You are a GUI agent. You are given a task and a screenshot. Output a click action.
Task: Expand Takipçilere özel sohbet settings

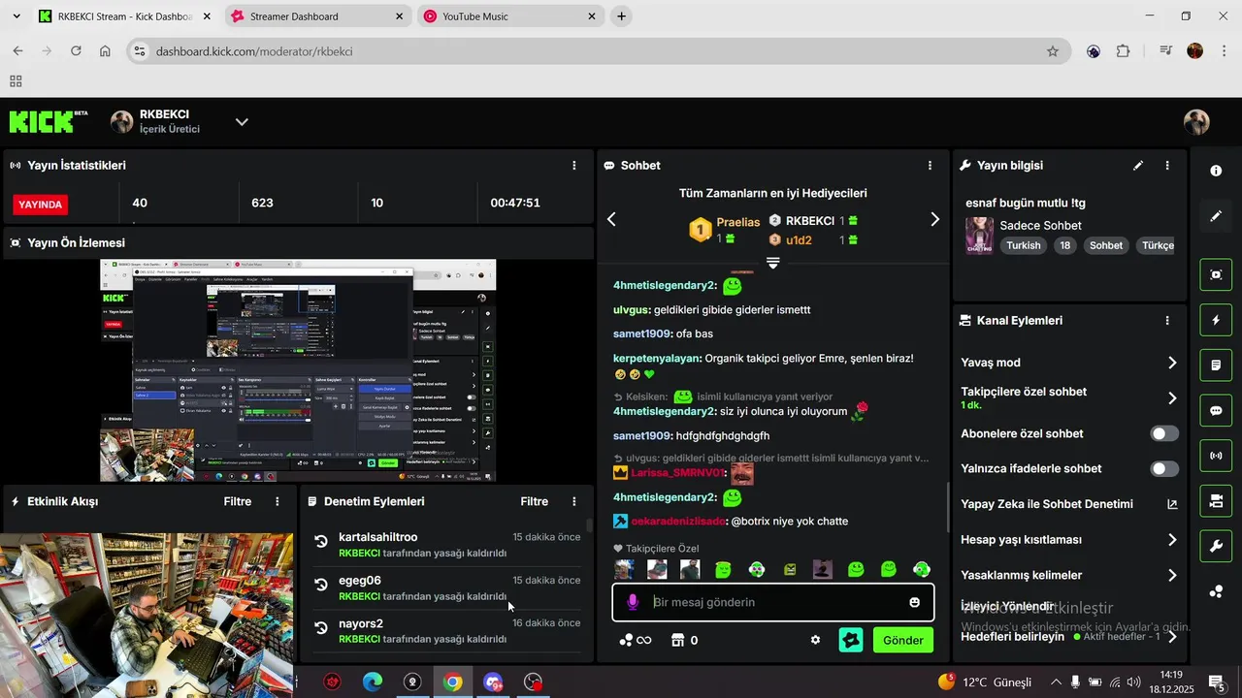point(1172,397)
